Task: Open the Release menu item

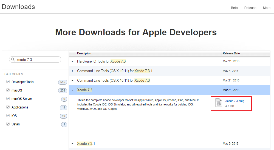Action: click(x=250, y=8)
